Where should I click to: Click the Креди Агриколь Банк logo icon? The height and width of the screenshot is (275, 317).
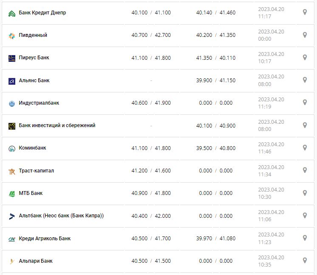tap(12, 239)
